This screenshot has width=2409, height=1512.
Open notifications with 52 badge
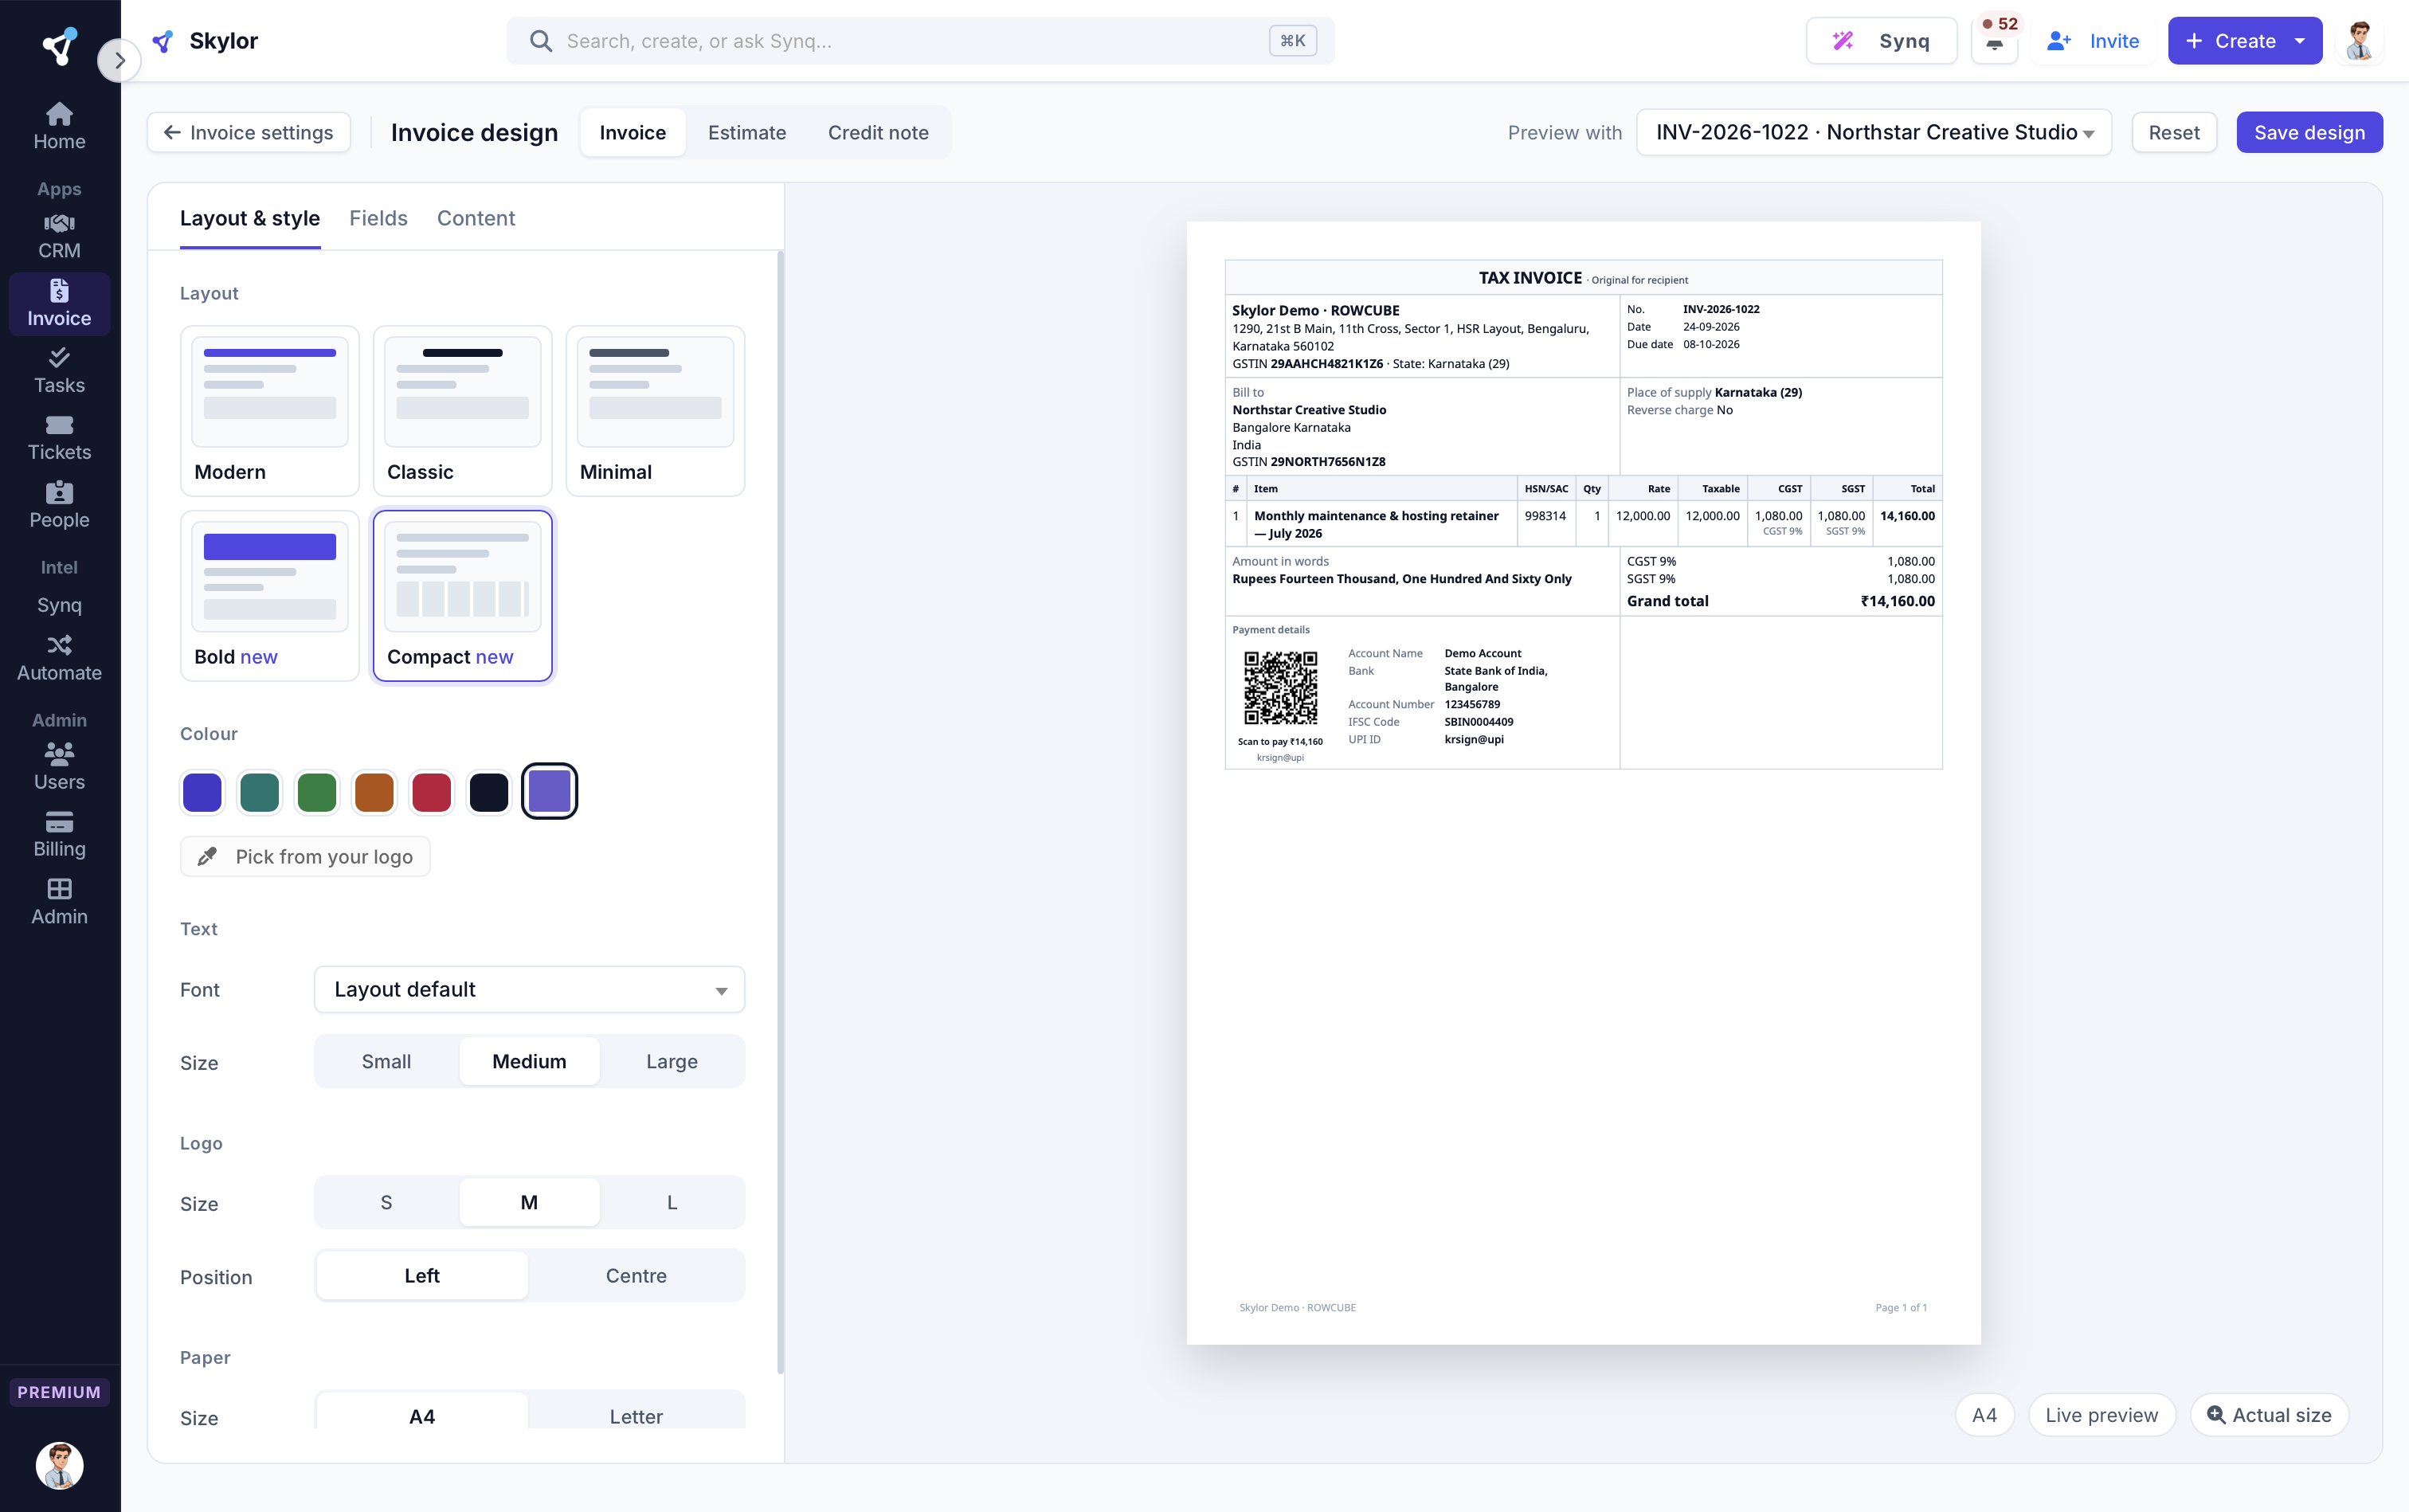pyautogui.click(x=1994, y=41)
